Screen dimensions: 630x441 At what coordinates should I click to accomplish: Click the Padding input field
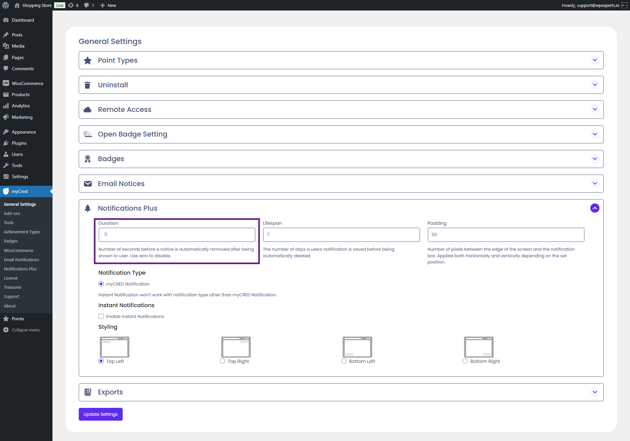click(x=506, y=235)
